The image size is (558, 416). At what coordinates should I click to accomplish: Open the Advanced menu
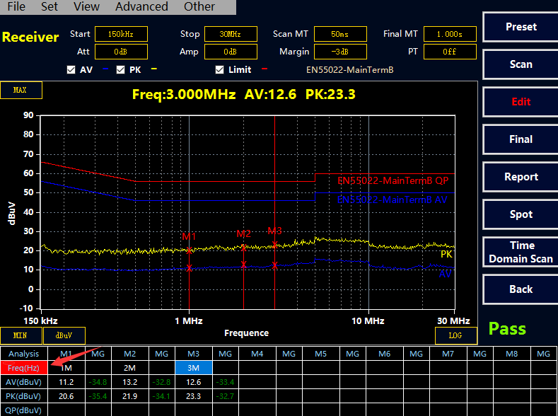pos(141,7)
